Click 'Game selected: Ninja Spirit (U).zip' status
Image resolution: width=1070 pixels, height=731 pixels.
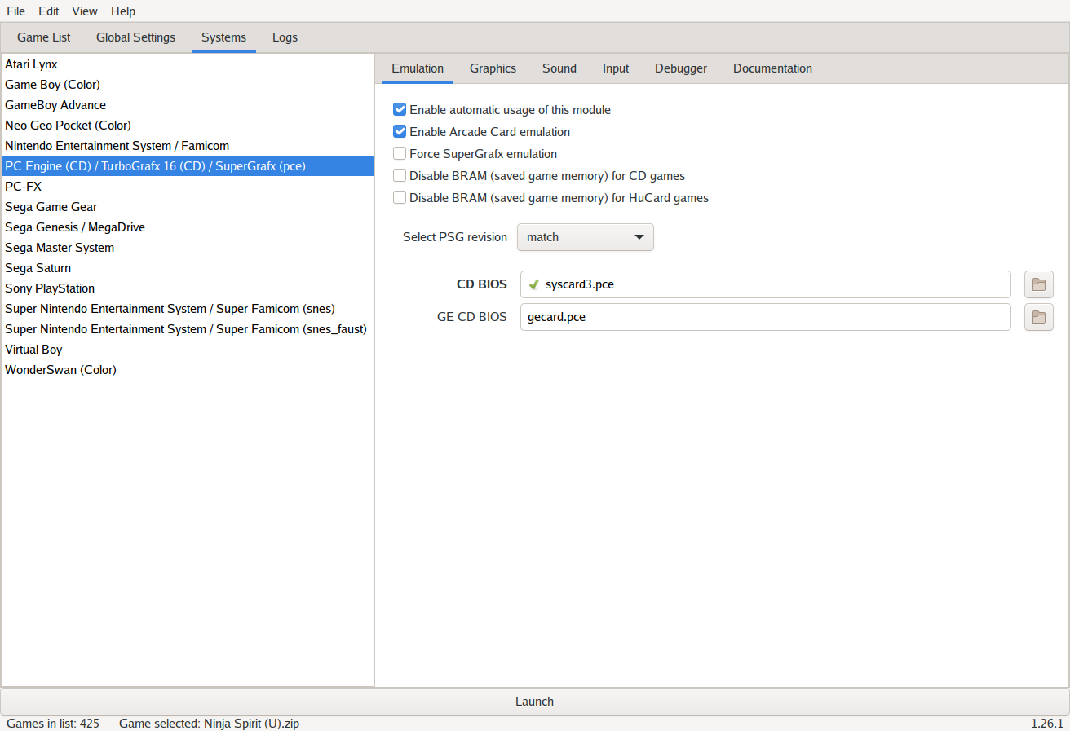(x=209, y=724)
